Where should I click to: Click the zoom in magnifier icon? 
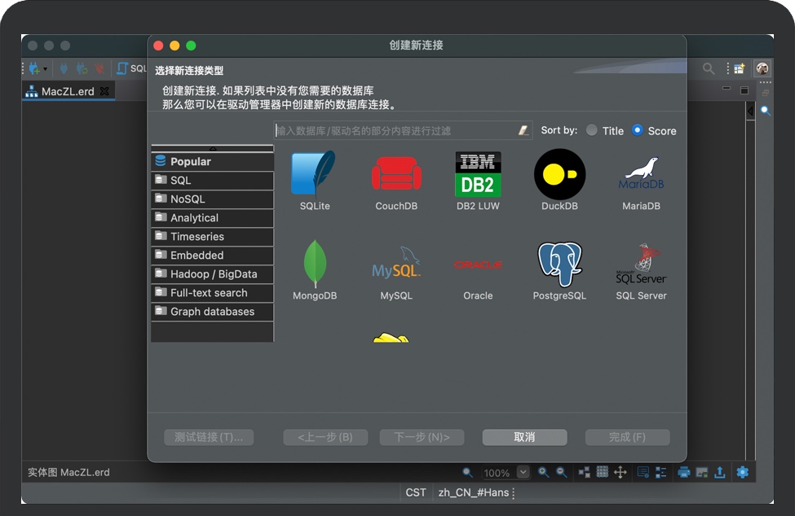click(x=543, y=472)
